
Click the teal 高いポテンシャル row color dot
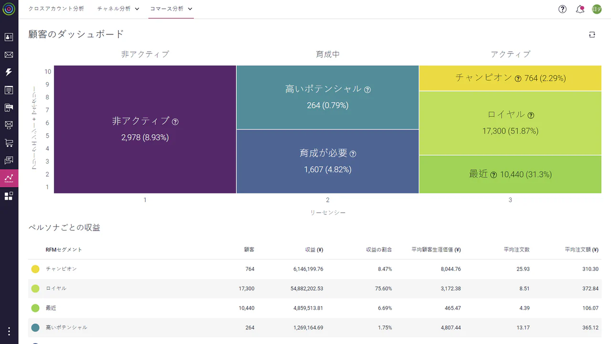pyautogui.click(x=35, y=328)
